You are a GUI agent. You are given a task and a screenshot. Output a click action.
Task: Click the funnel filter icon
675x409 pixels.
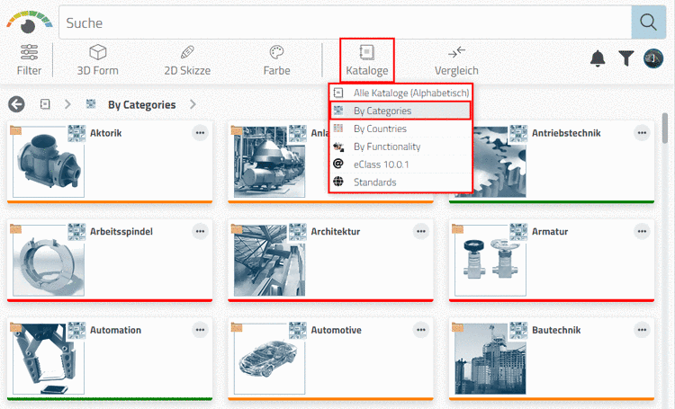(625, 58)
